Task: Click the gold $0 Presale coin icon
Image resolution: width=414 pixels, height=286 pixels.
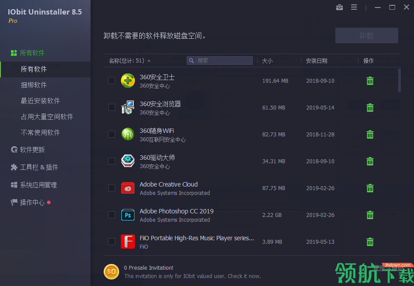Action: pos(111,272)
